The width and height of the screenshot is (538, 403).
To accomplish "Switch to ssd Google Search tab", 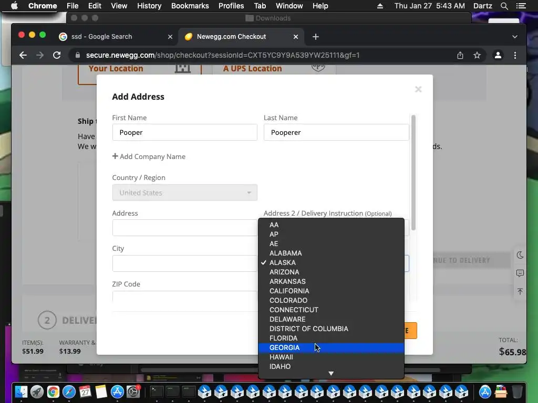I will click(x=101, y=37).
